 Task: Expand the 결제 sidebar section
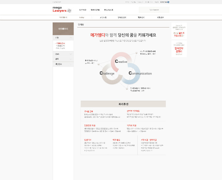click(63, 59)
